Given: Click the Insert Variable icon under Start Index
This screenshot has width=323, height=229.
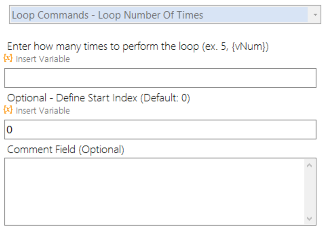Looking at the screenshot, I should [x=8, y=110].
